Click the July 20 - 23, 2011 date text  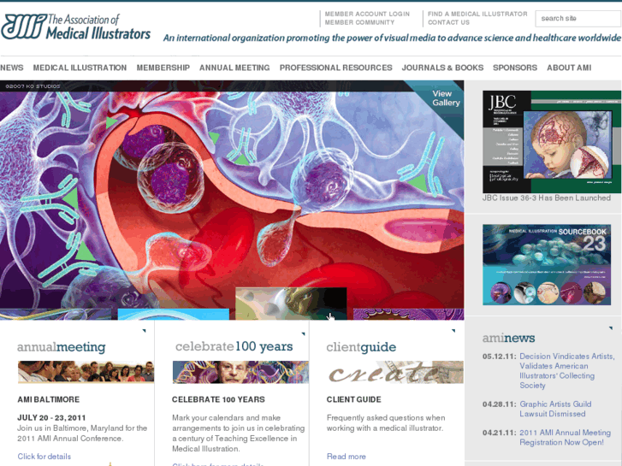click(51, 417)
